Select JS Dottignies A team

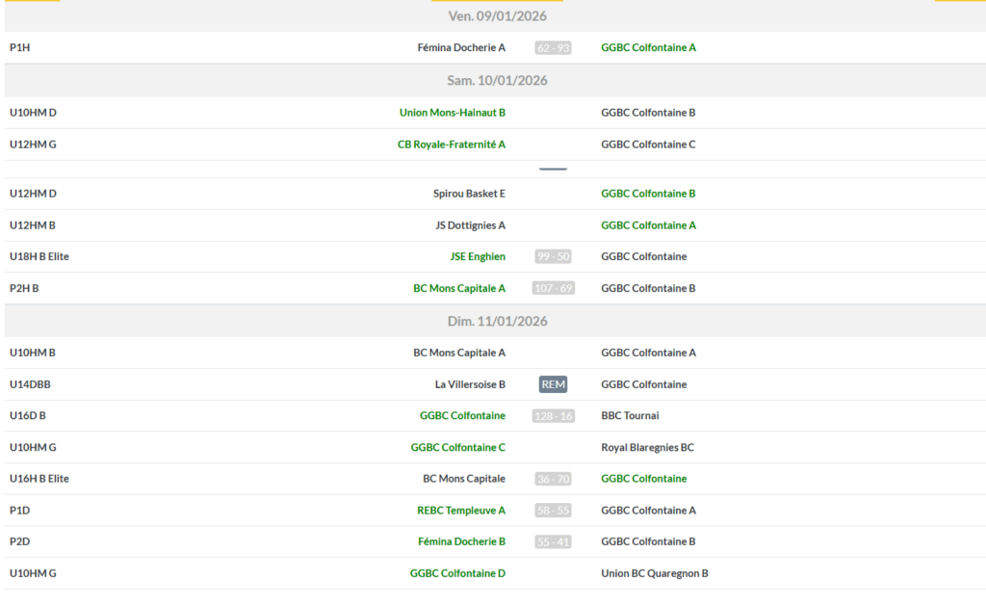470,225
